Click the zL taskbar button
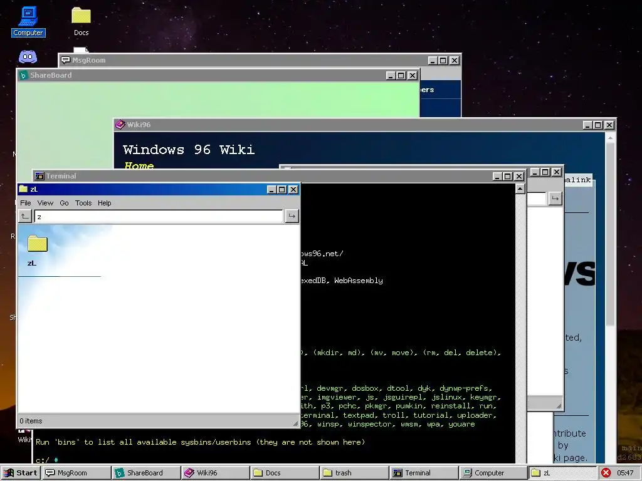642x481 pixels. pyautogui.click(x=563, y=473)
